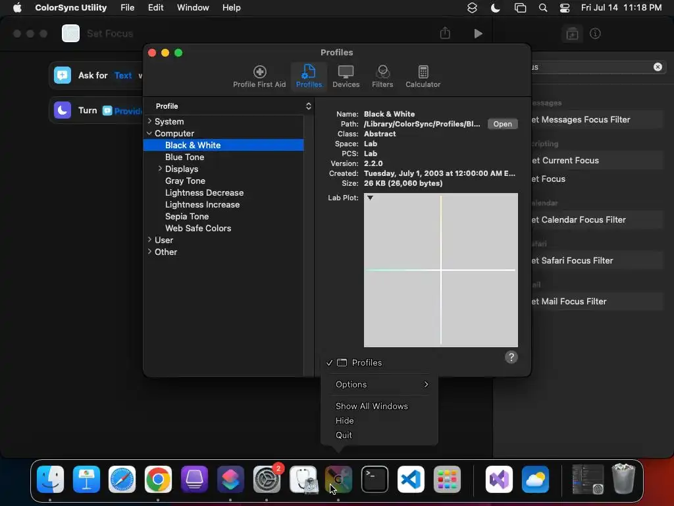Click the help question mark button
The height and width of the screenshot is (506, 674).
click(511, 357)
